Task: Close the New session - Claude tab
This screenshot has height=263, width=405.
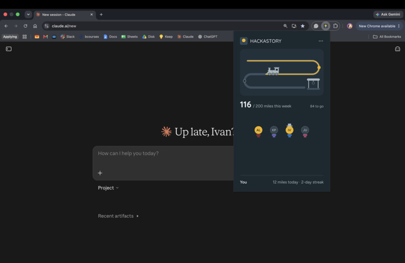Action: (91, 15)
